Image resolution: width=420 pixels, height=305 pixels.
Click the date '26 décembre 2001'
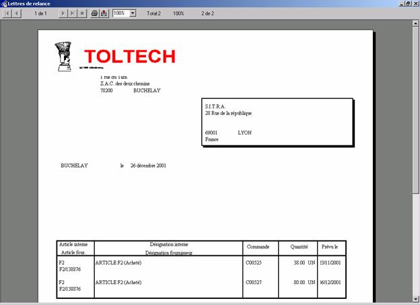tap(148, 166)
